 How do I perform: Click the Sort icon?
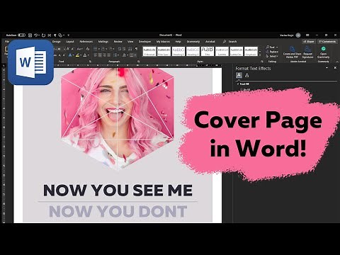[130, 49]
